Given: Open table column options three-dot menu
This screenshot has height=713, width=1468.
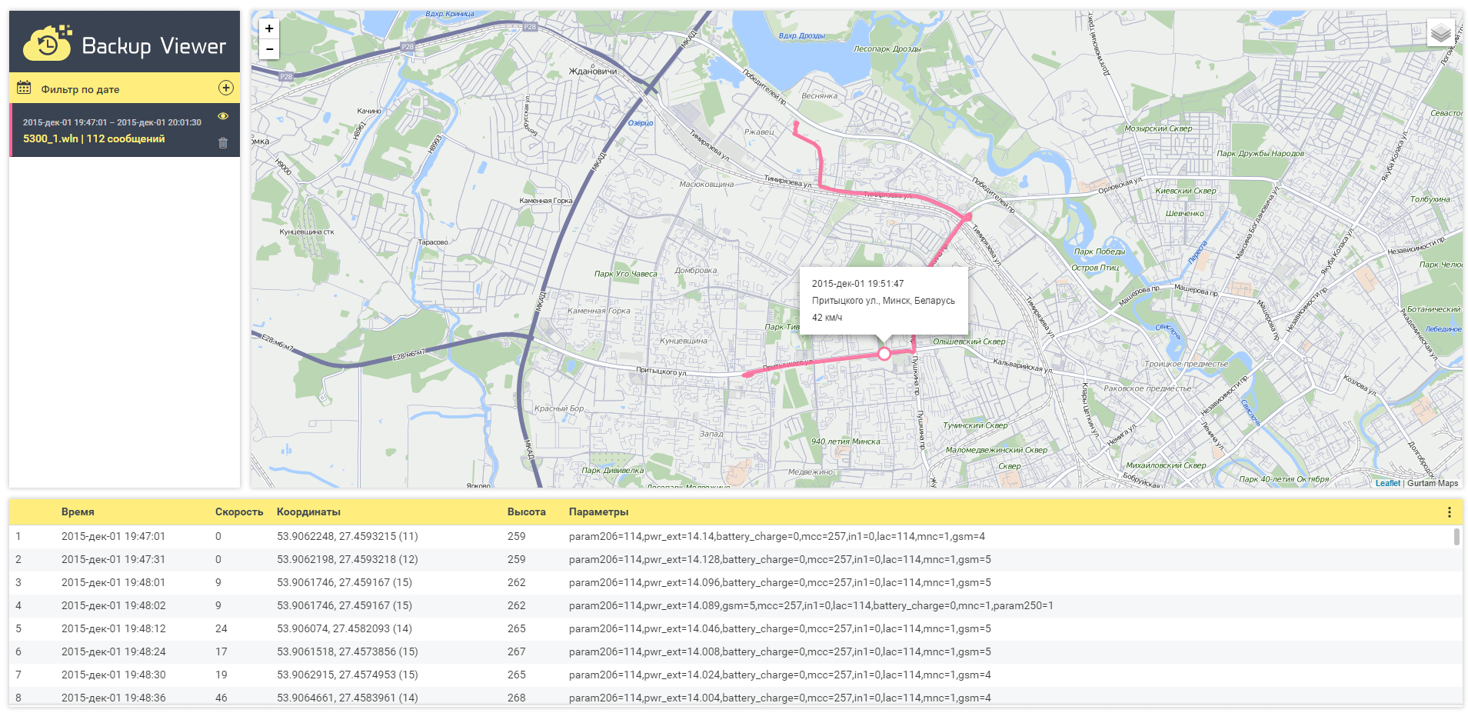Looking at the screenshot, I should tap(1449, 512).
